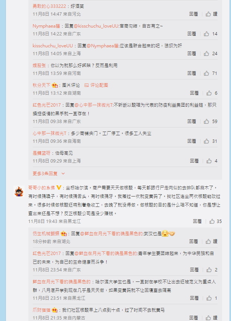Click thumbs-up on Nymphaea莲's reply with 14 likes
The height and width of the screenshot is (321, 231).
211,34
